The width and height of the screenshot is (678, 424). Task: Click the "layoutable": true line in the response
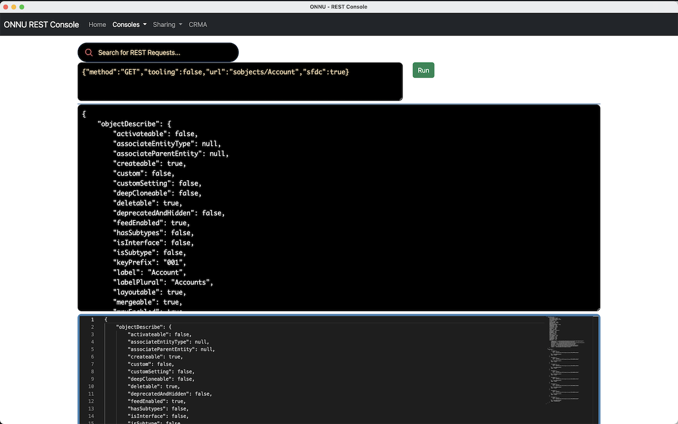pos(149,292)
